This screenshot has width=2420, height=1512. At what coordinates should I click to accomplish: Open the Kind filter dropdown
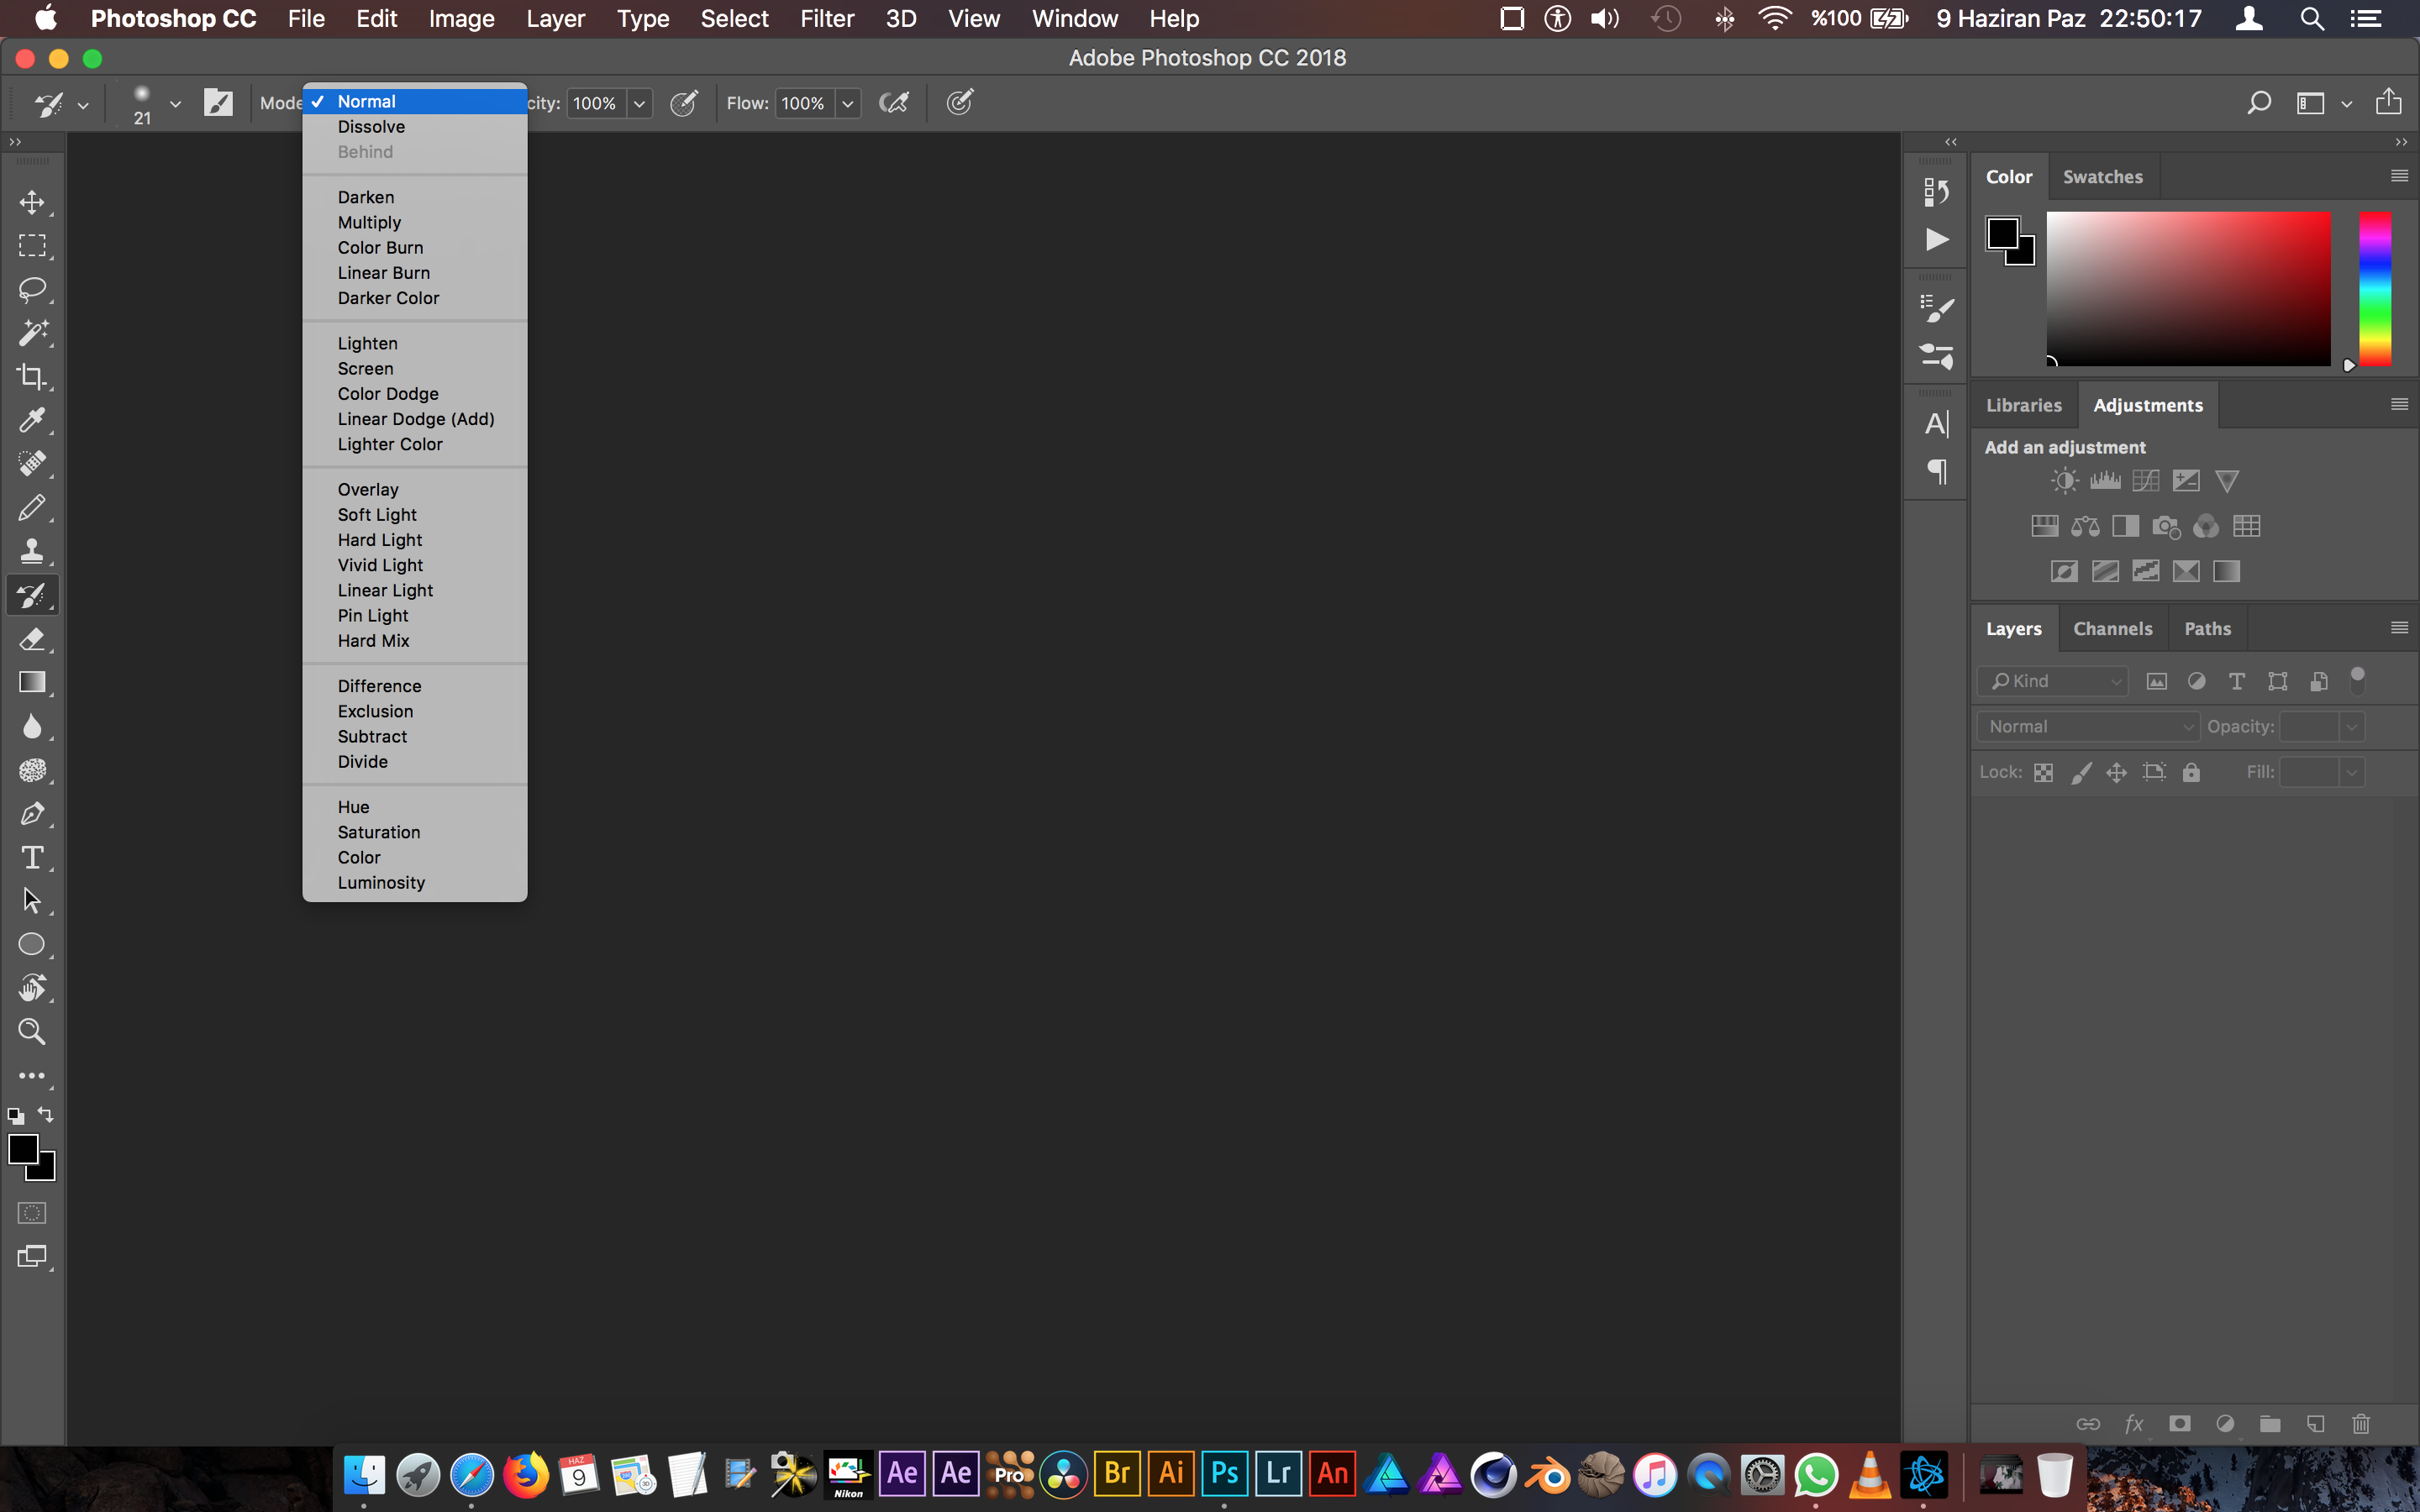point(2054,681)
